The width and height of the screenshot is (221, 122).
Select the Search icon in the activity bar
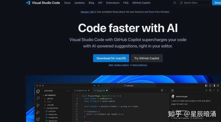(x=38, y=98)
